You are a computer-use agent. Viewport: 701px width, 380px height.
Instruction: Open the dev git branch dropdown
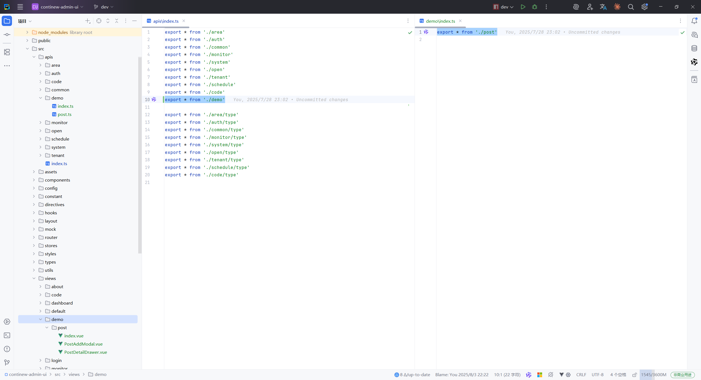pyautogui.click(x=104, y=7)
